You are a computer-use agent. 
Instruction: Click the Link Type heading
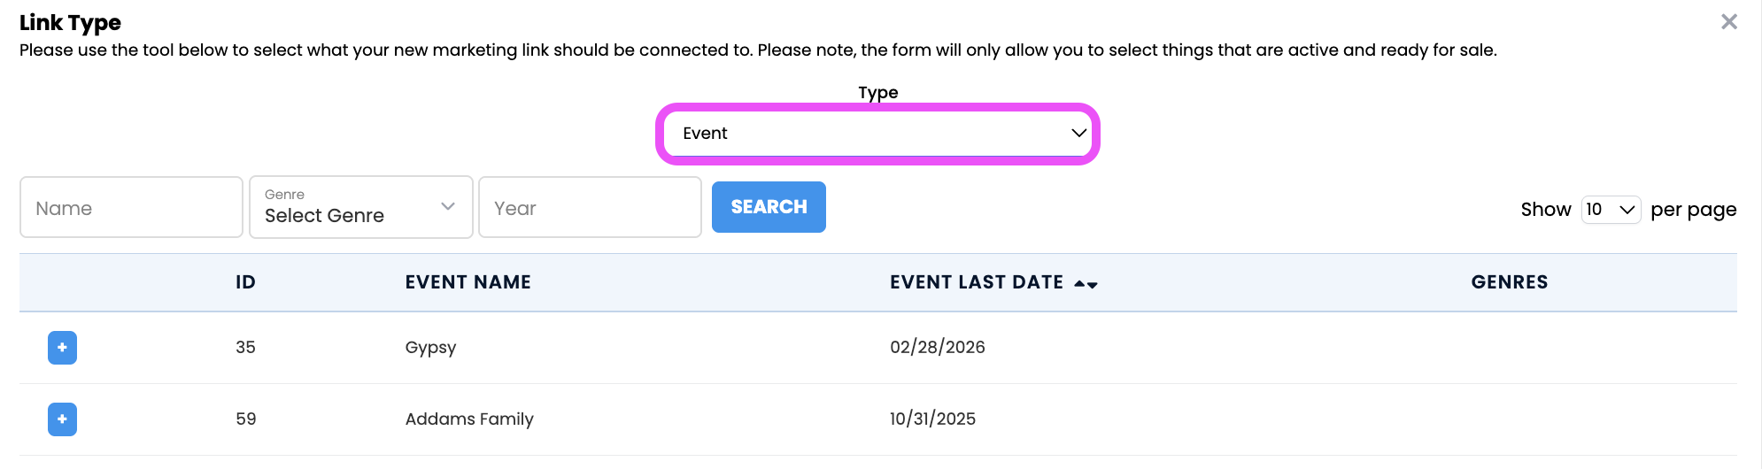coord(70,23)
